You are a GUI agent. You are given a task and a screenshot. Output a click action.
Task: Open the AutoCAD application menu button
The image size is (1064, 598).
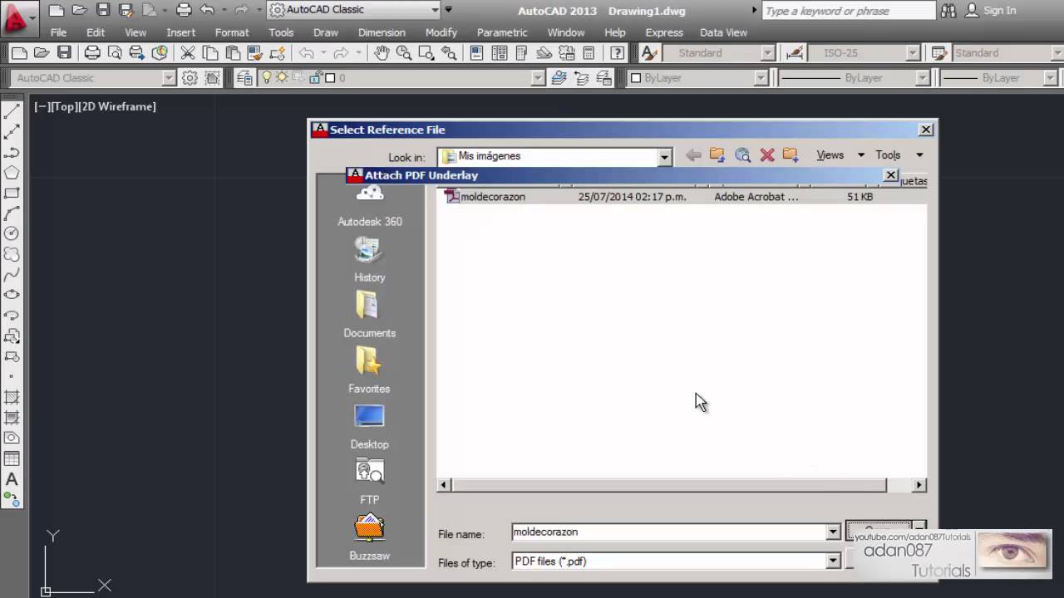click(20, 20)
